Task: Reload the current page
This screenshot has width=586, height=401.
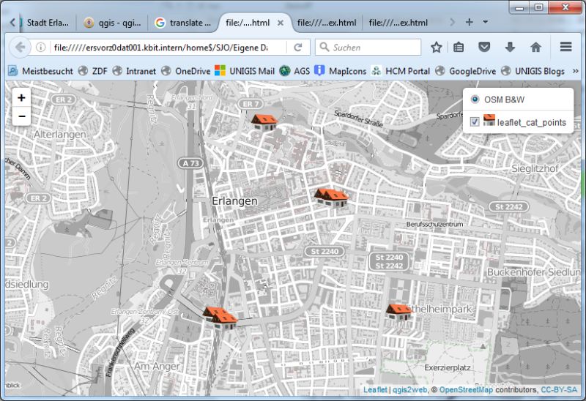Action: click(x=298, y=48)
